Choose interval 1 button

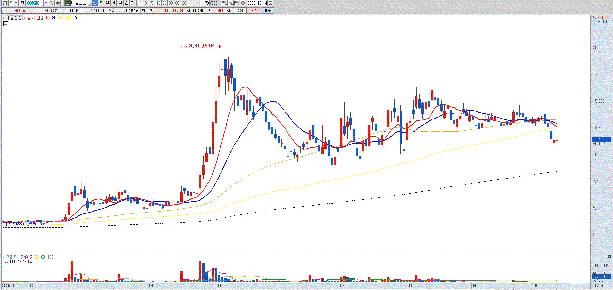140,3
